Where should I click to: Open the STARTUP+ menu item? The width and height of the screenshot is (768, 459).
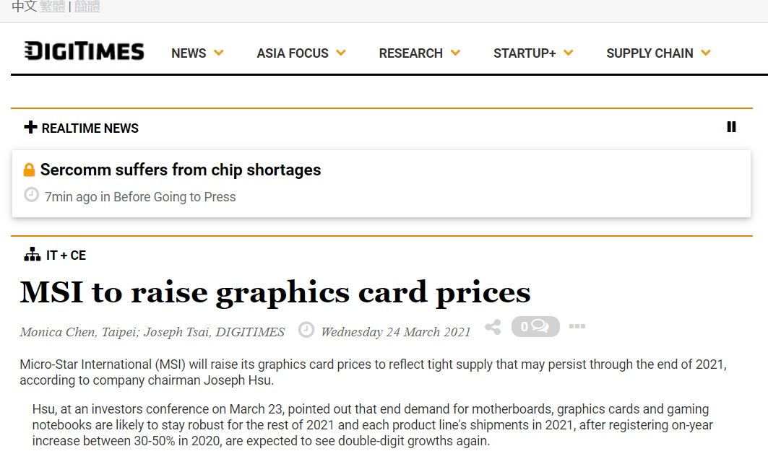[x=525, y=53]
